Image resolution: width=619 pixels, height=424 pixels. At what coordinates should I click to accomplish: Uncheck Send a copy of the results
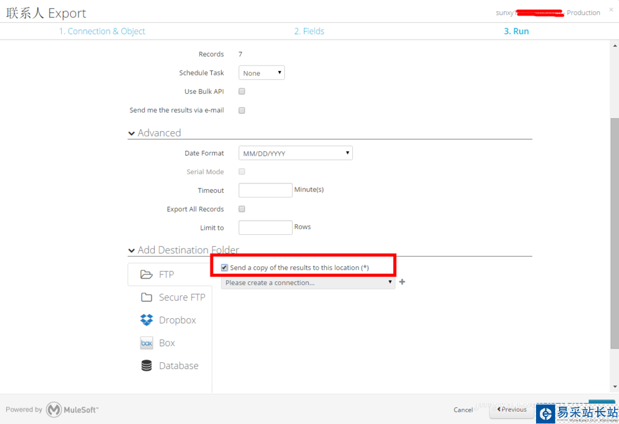[x=225, y=268]
